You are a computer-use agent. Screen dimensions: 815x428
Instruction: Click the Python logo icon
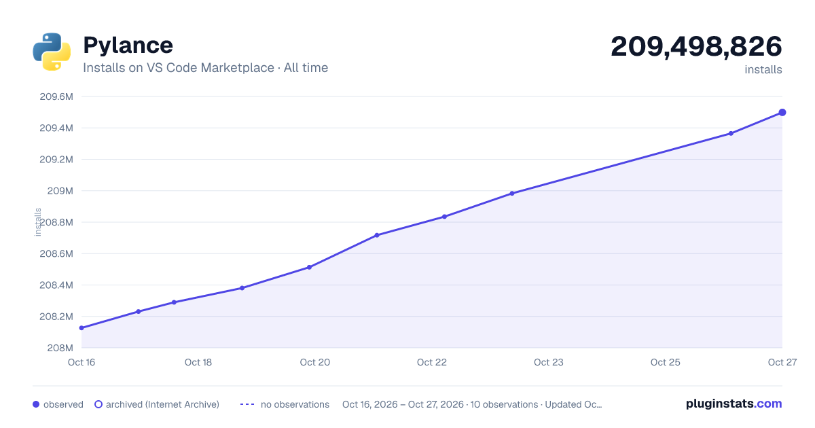52,52
